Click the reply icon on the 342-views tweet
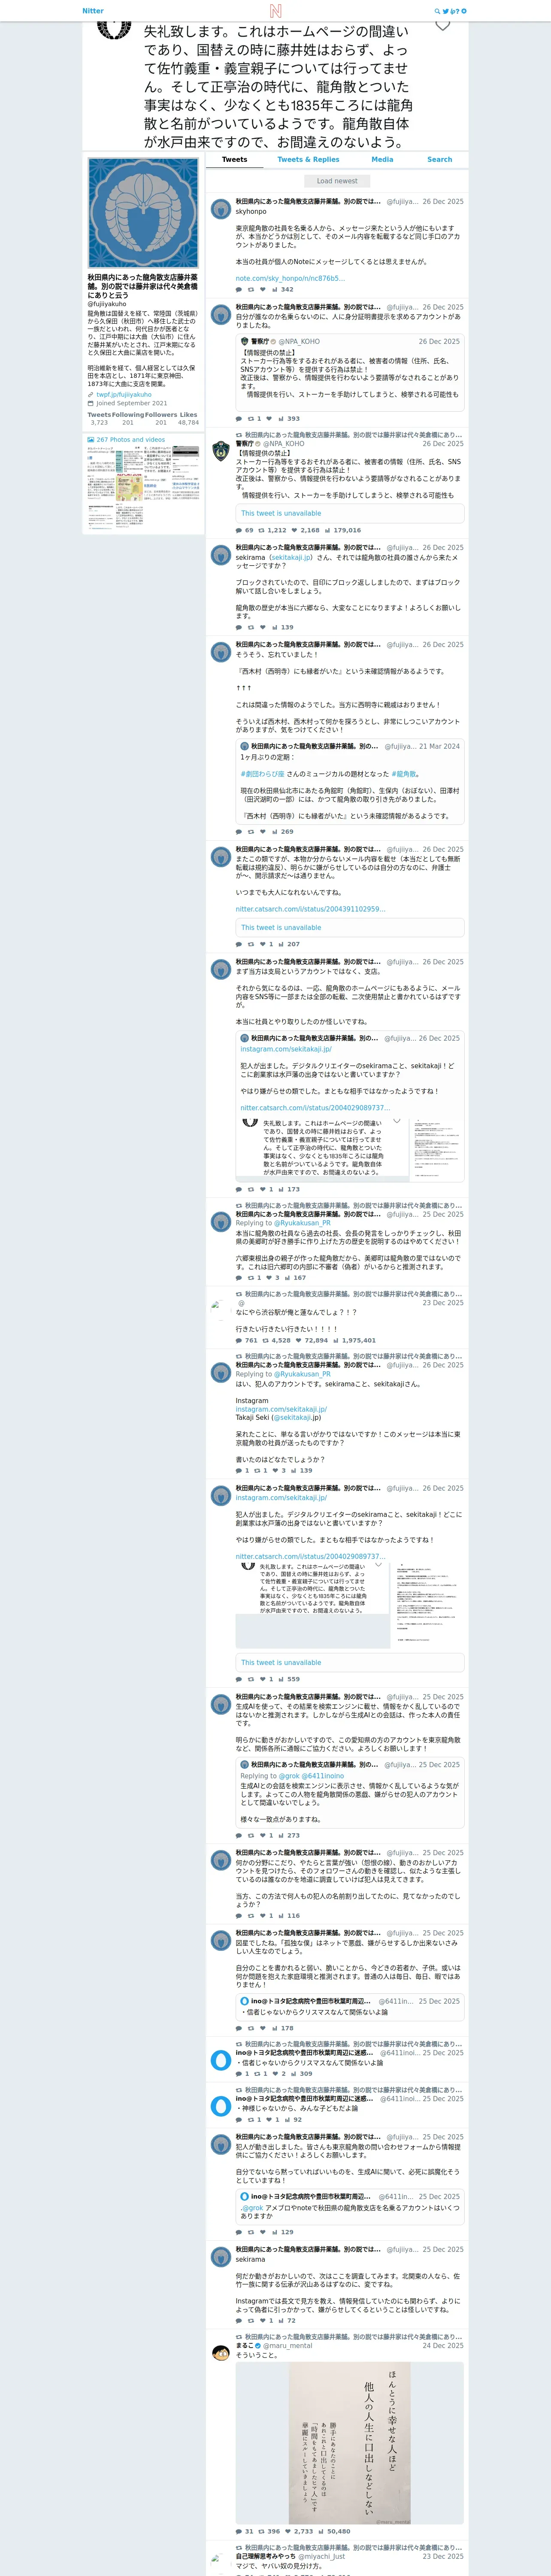Viewport: 551px width, 2576px height. point(239,290)
